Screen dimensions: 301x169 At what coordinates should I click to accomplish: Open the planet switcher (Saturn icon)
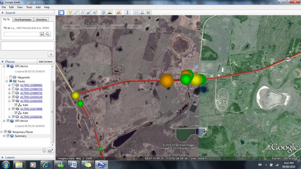click(118, 13)
